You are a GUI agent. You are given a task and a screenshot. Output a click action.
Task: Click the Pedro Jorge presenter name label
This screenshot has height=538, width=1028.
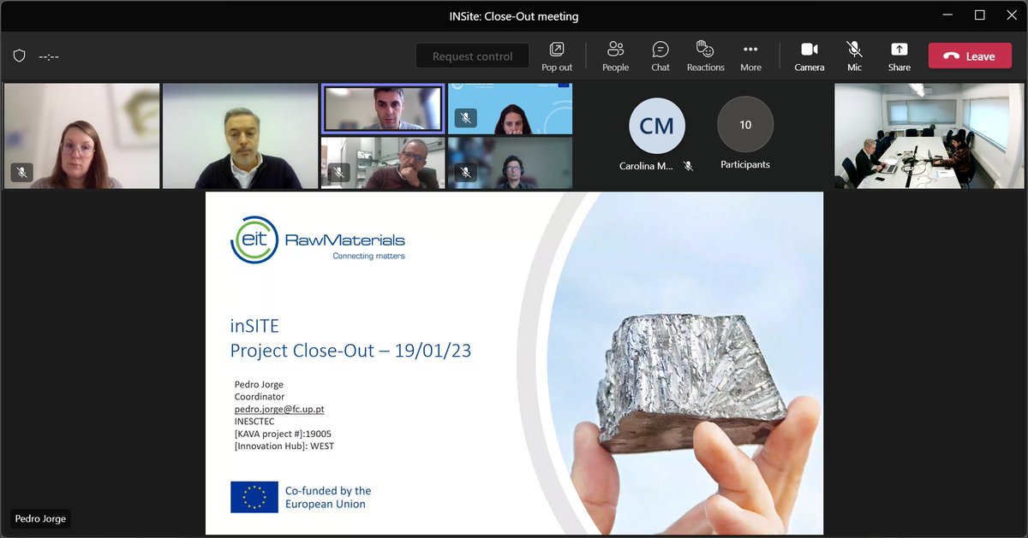click(40, 518)
